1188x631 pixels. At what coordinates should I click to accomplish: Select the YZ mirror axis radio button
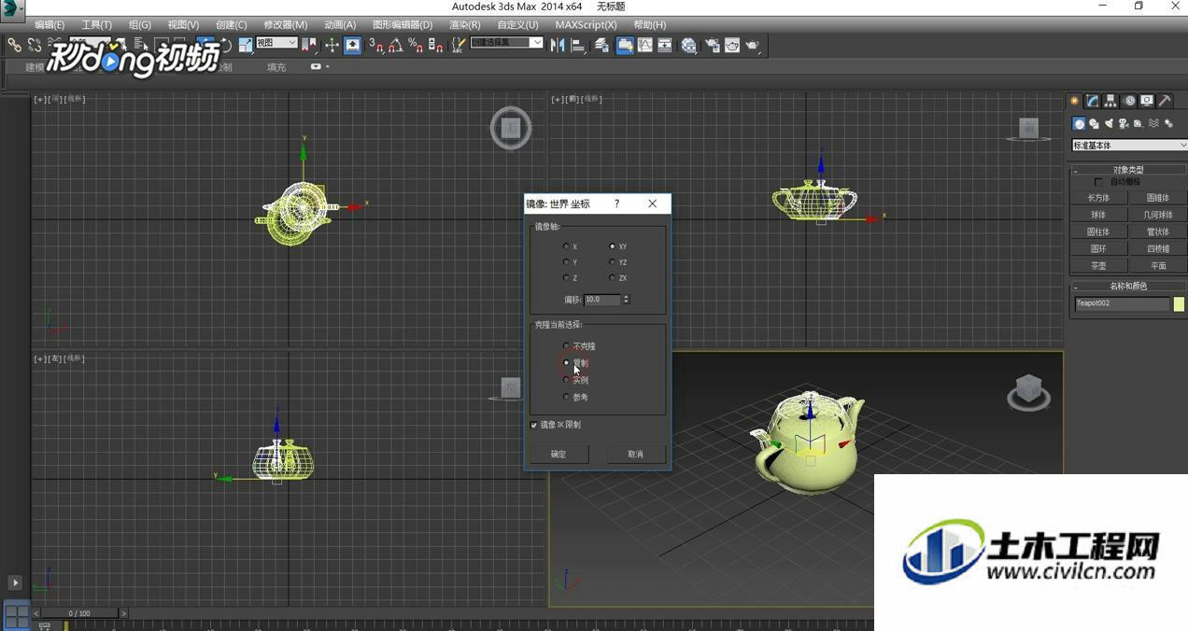pos(613,262)
